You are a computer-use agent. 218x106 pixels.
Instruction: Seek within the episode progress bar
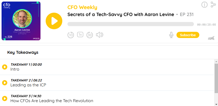(131, 24)
